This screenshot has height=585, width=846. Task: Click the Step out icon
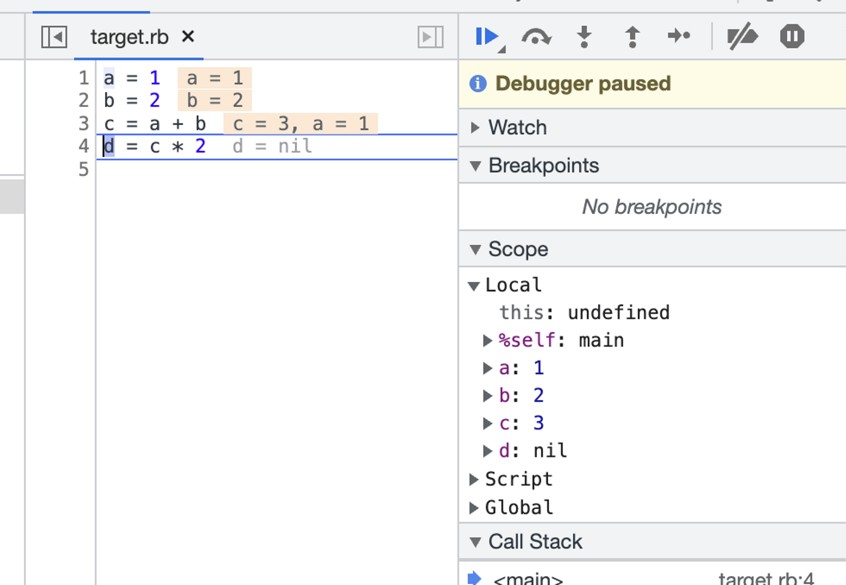(x=632, y=36)
